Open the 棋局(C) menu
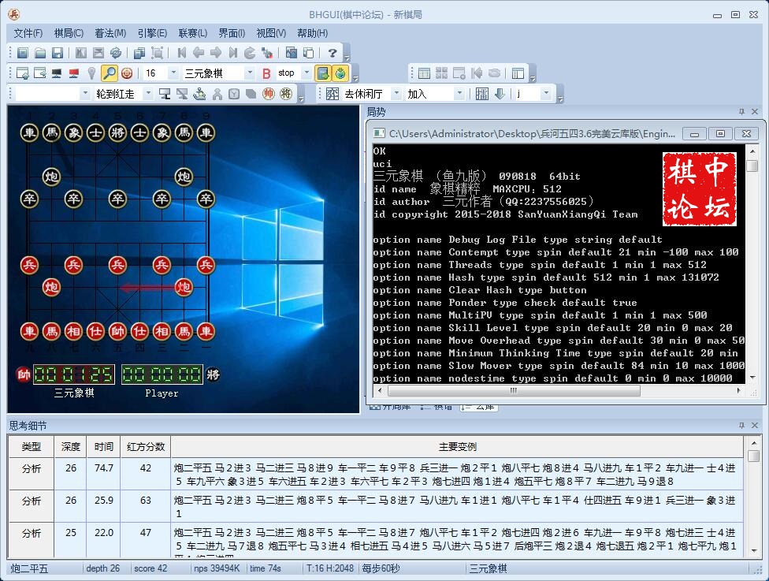769x581 pixels. (69, 33)
